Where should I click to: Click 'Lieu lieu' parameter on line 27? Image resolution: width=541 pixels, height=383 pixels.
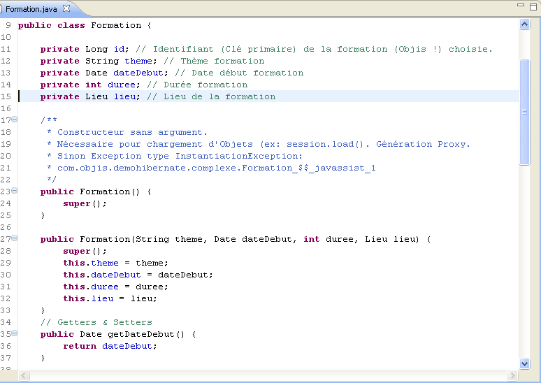(x=391, y=240)
